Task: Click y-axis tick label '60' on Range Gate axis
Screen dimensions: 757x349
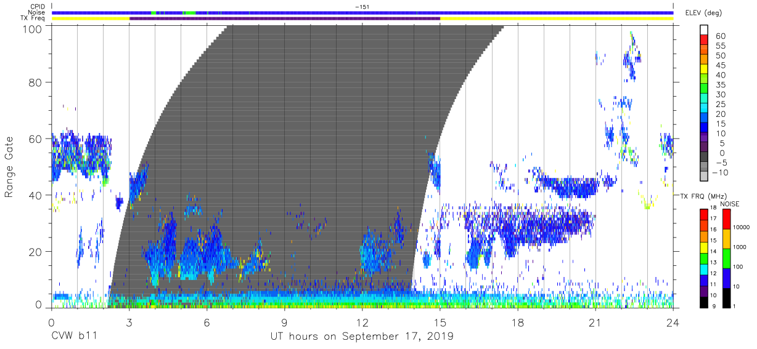Action: 36,138
